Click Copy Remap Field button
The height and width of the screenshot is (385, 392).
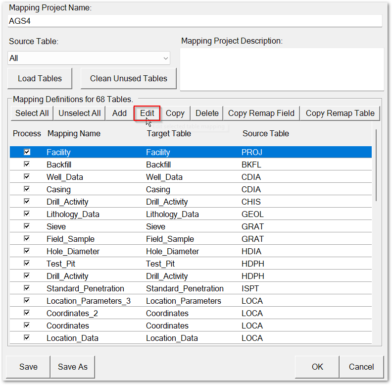coord(261,113)
